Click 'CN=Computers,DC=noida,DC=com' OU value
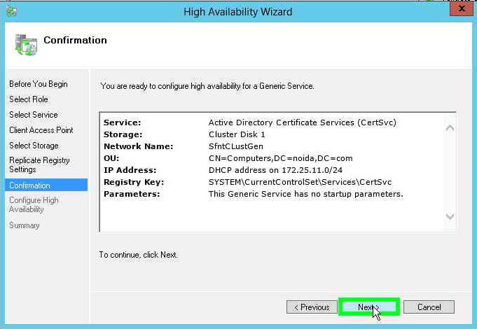The height and width of the screenshot is (329, 477). 280,158
